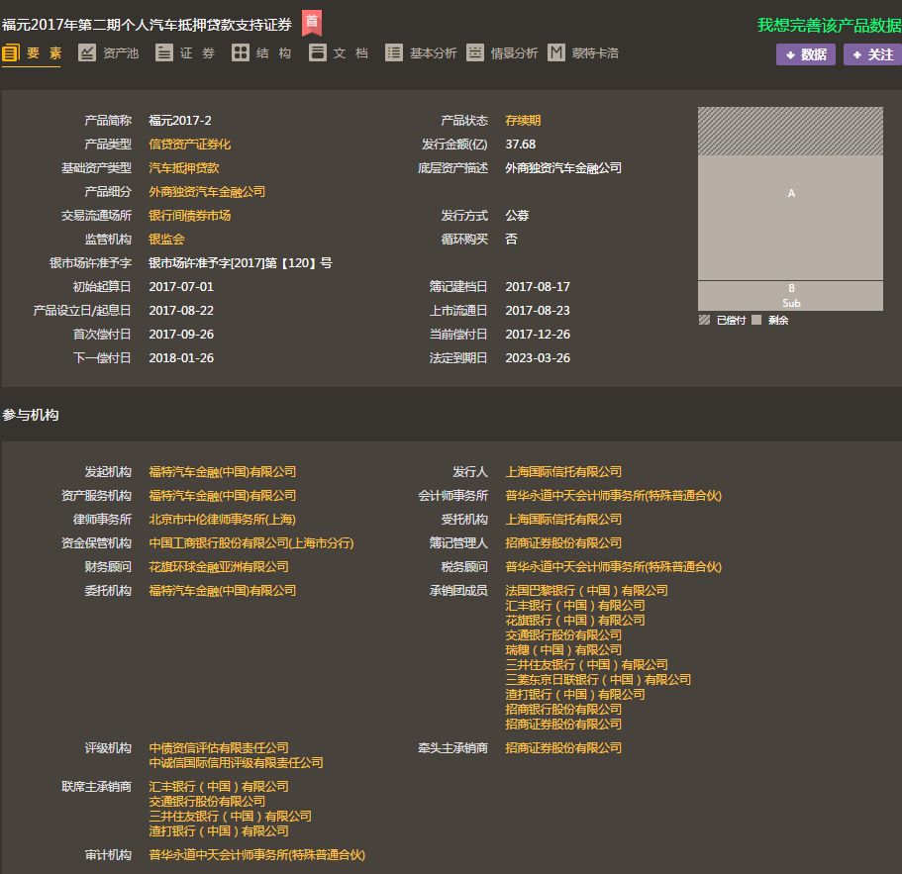This screenshot has width=902, height=874.
Task: Open 银行间债券市场 link
Action: pyautogui.click(x=190, y=216)
